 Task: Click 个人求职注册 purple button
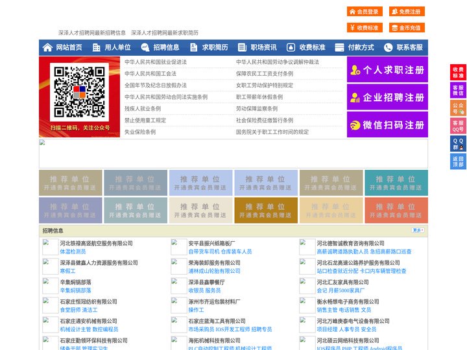387,69
